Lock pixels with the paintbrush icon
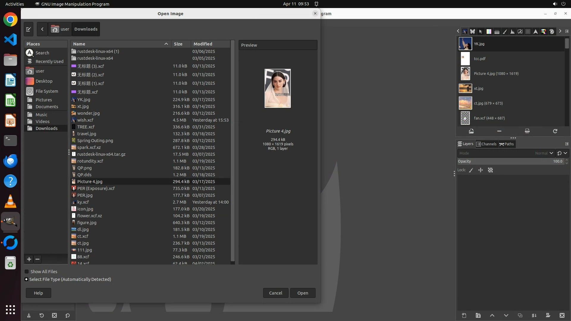The image size is (571, 321). point(471,170)
